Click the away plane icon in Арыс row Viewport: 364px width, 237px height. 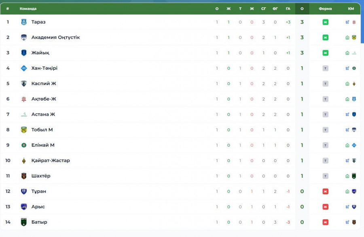(x=347, y=207)
